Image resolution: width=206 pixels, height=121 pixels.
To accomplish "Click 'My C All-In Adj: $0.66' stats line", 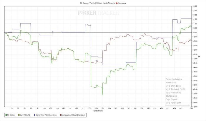I will [x=175, y=89].
